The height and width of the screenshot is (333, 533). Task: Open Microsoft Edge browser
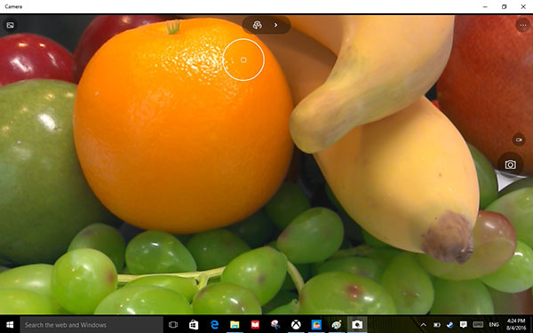[214, 325]
